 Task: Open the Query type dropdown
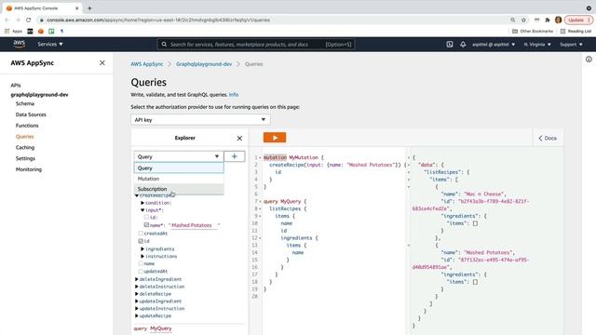point(179,156)
